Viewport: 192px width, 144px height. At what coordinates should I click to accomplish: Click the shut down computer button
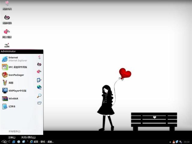click(28, 137)
